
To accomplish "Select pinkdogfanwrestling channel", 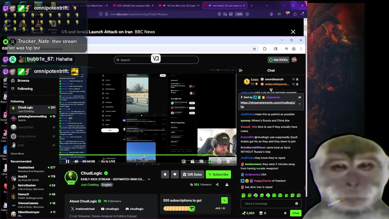I will tap(33, 118).
